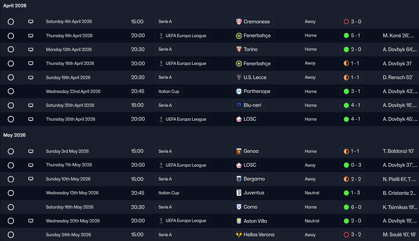The image size is (419, 241).
Task: Select the radio circle for 16th May fixture
Action: tap(11, 207)
